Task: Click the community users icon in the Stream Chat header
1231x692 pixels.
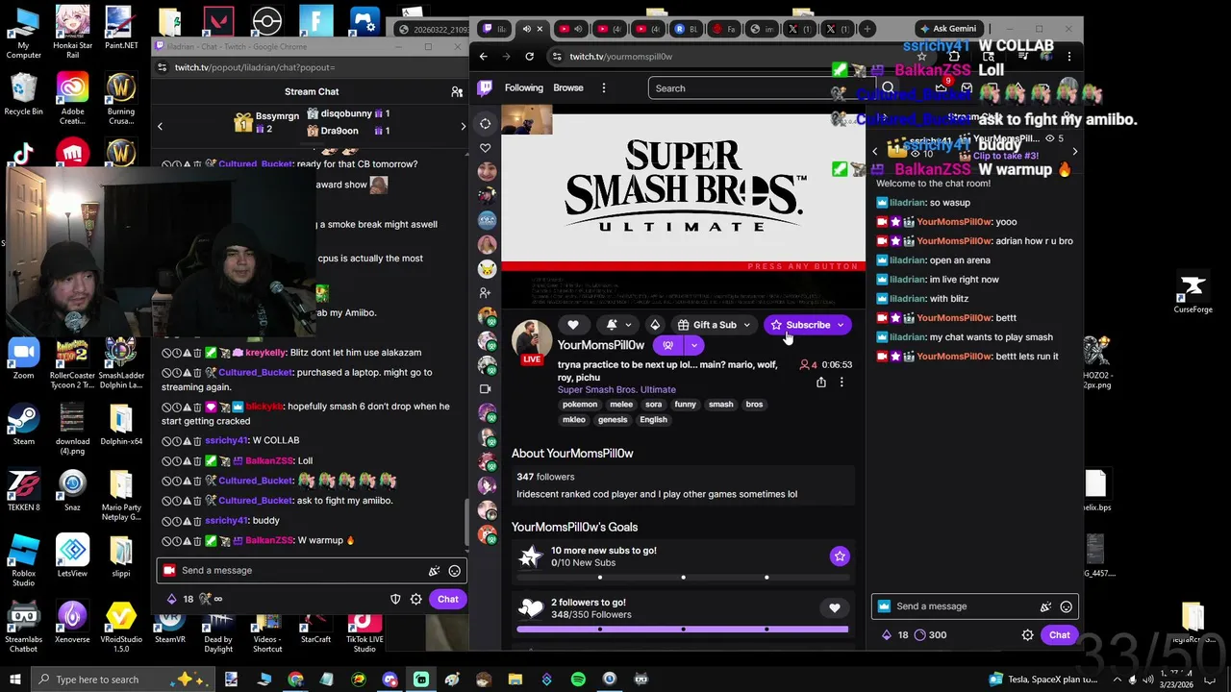Action: (x=457, y=92)
